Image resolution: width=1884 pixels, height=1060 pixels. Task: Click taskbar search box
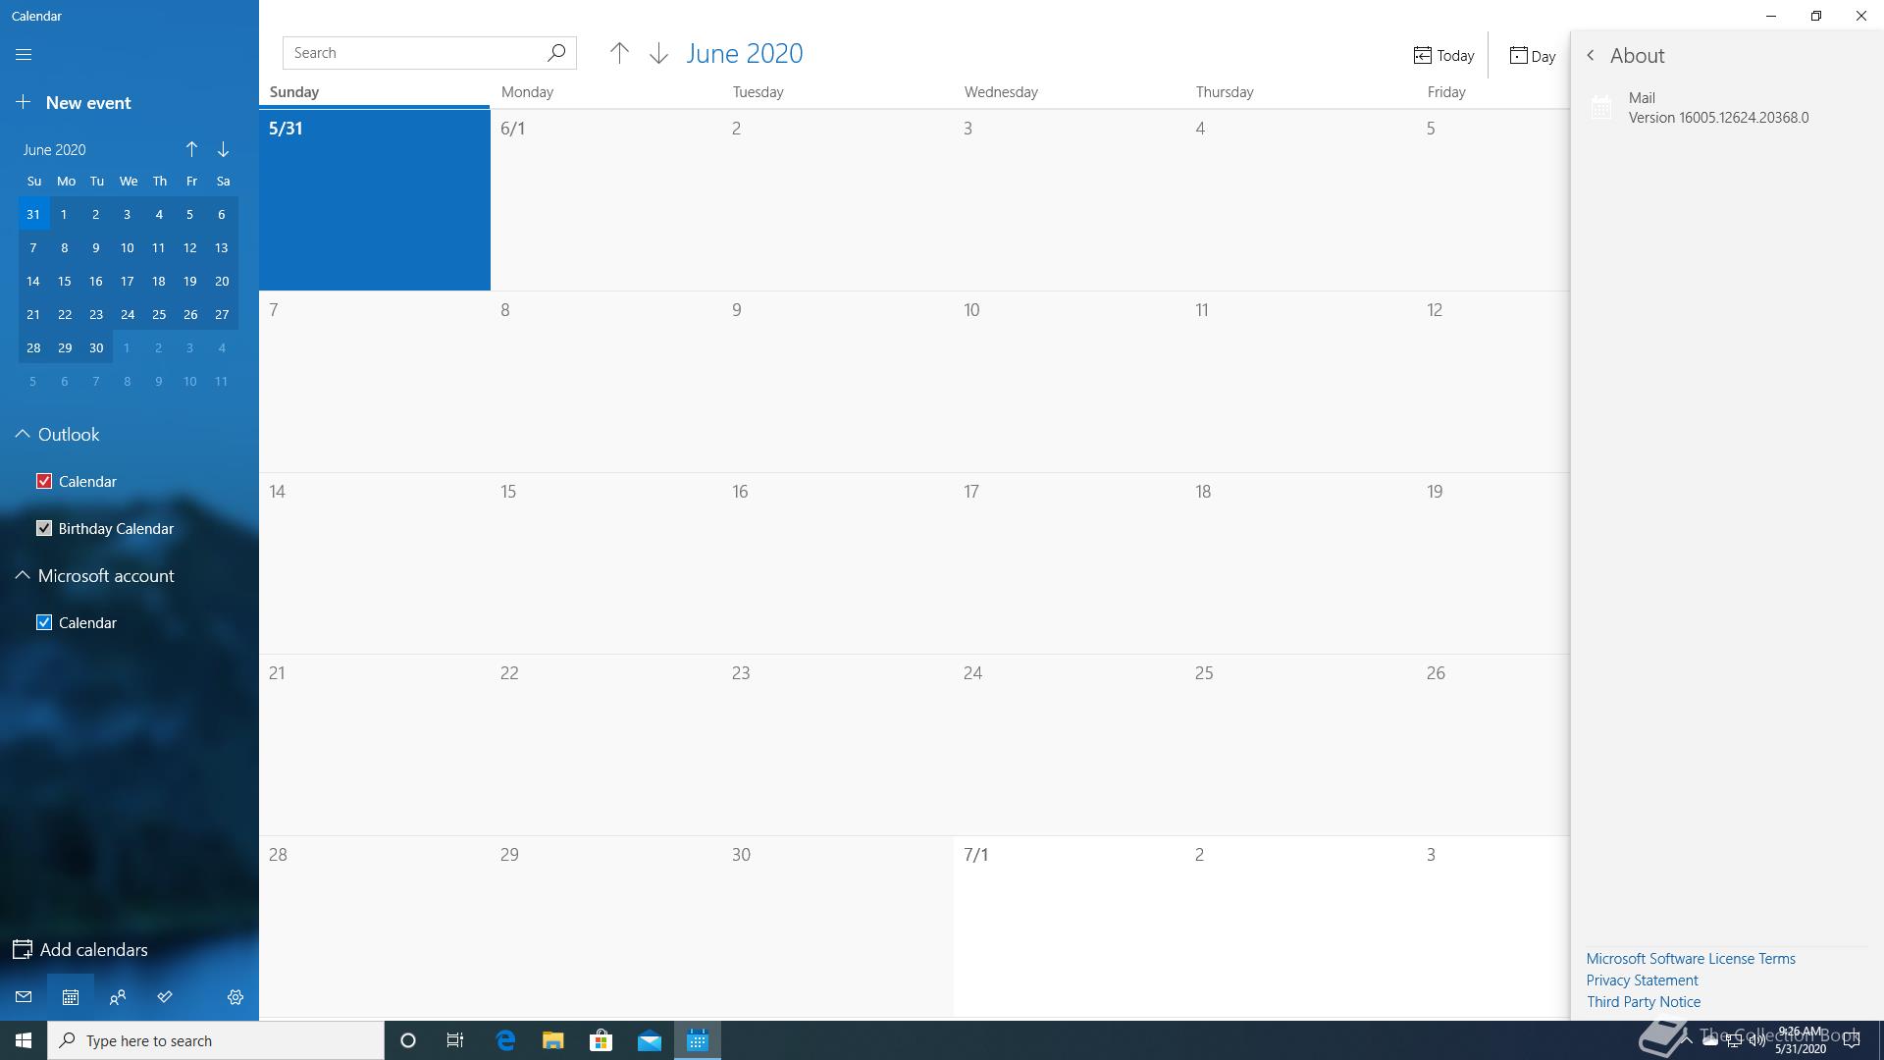pos(216,1040)
